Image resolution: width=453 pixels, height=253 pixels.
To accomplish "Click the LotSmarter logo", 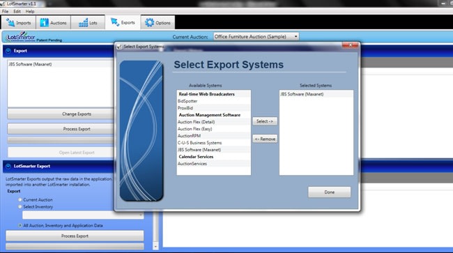I will pos(21,37).
